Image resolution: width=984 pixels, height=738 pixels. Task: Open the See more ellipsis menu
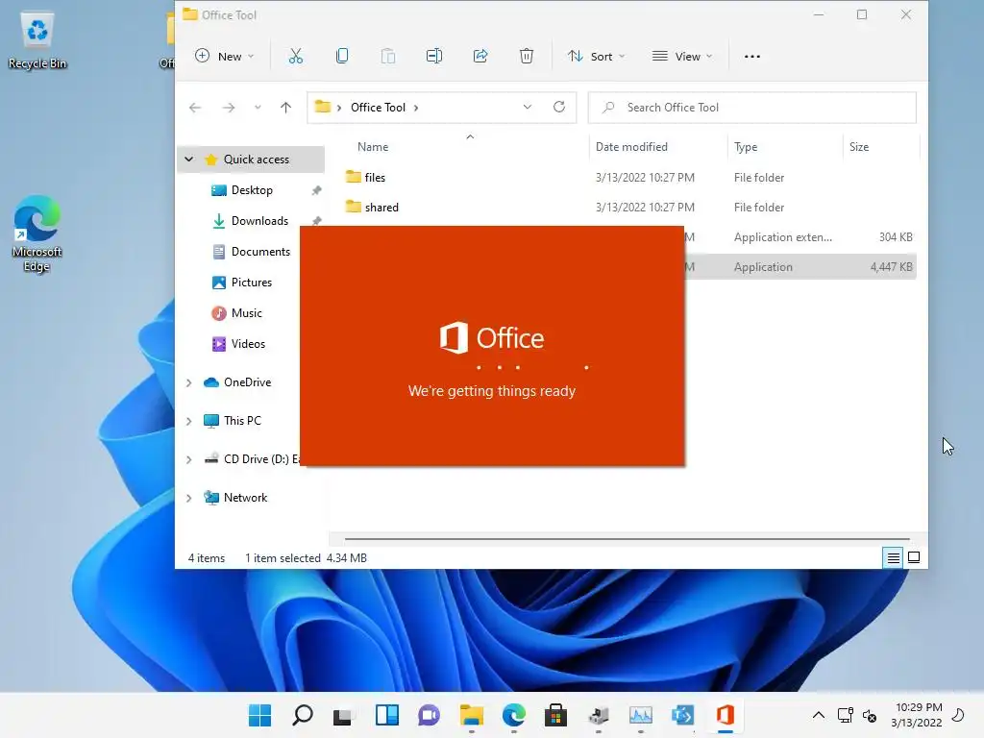[x=751, y=57]
